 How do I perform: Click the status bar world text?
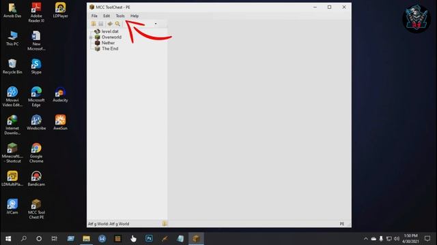[109, 224]
